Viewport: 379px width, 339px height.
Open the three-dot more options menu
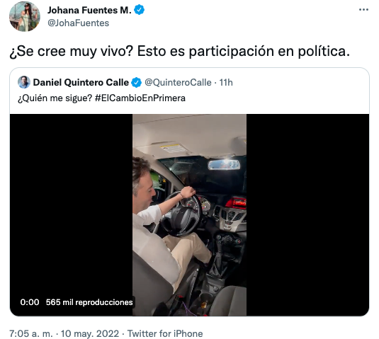363,10
